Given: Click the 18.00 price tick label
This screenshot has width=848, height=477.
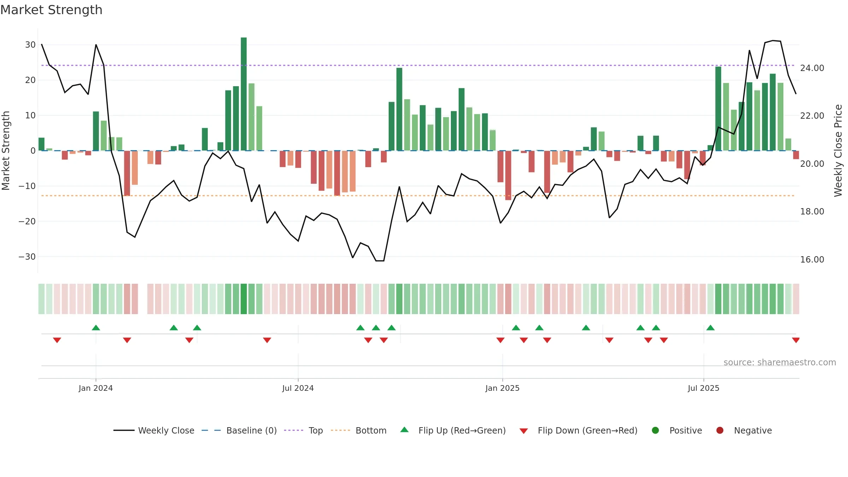Looking at the screenshot, I should coord(812,211).
